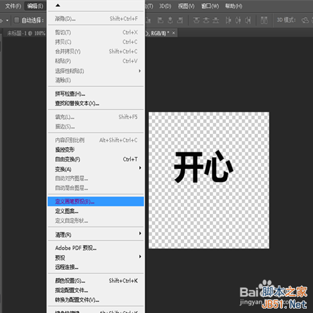Click the 3D 模式: label in options bar
The height and width of the screenshot is (313, 313).
[x=286, y=20]
